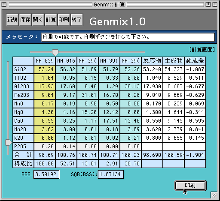This screenshot has width=220, height=201.
Task: Select the SiO2 value 53.24 cell
Action: [45, 69]
